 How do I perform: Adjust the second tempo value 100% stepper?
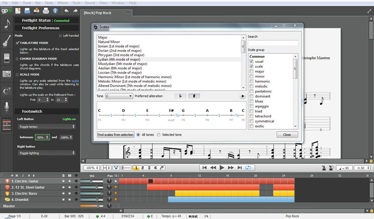[66, 137]
